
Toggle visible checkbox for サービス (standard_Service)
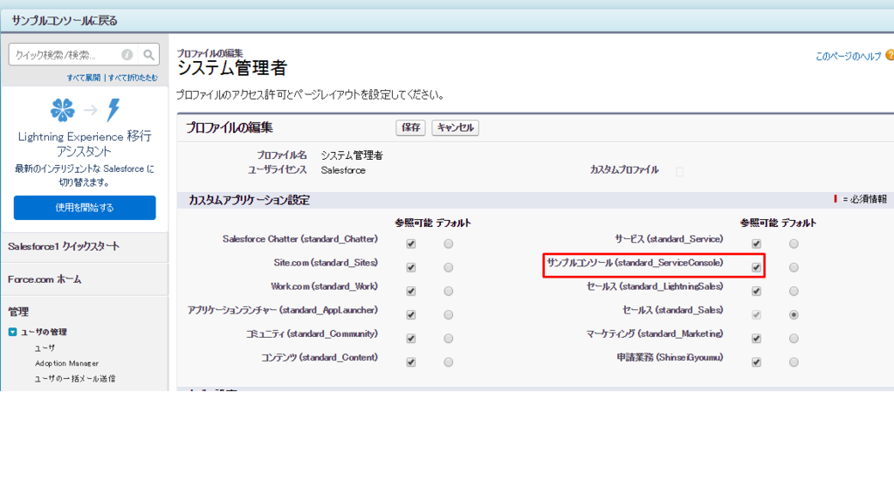pyautogui.click(x=757, y=244)
